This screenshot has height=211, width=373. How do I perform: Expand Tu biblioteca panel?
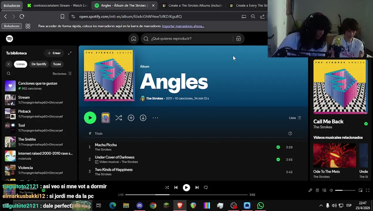point(70,53)
